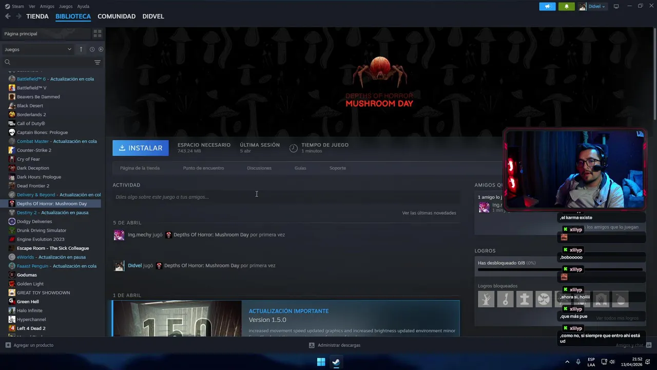Open Discusiones link
This screenshot has width=657, height=370.
(259, 168)
